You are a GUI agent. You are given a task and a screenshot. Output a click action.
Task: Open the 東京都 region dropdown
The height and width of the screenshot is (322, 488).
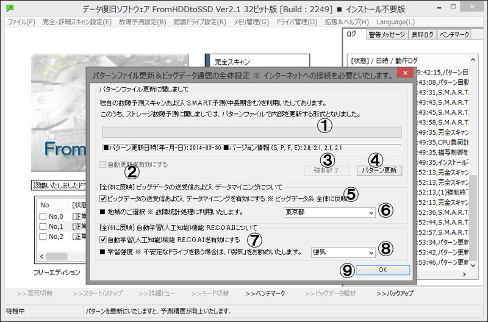tap(329, 212)
